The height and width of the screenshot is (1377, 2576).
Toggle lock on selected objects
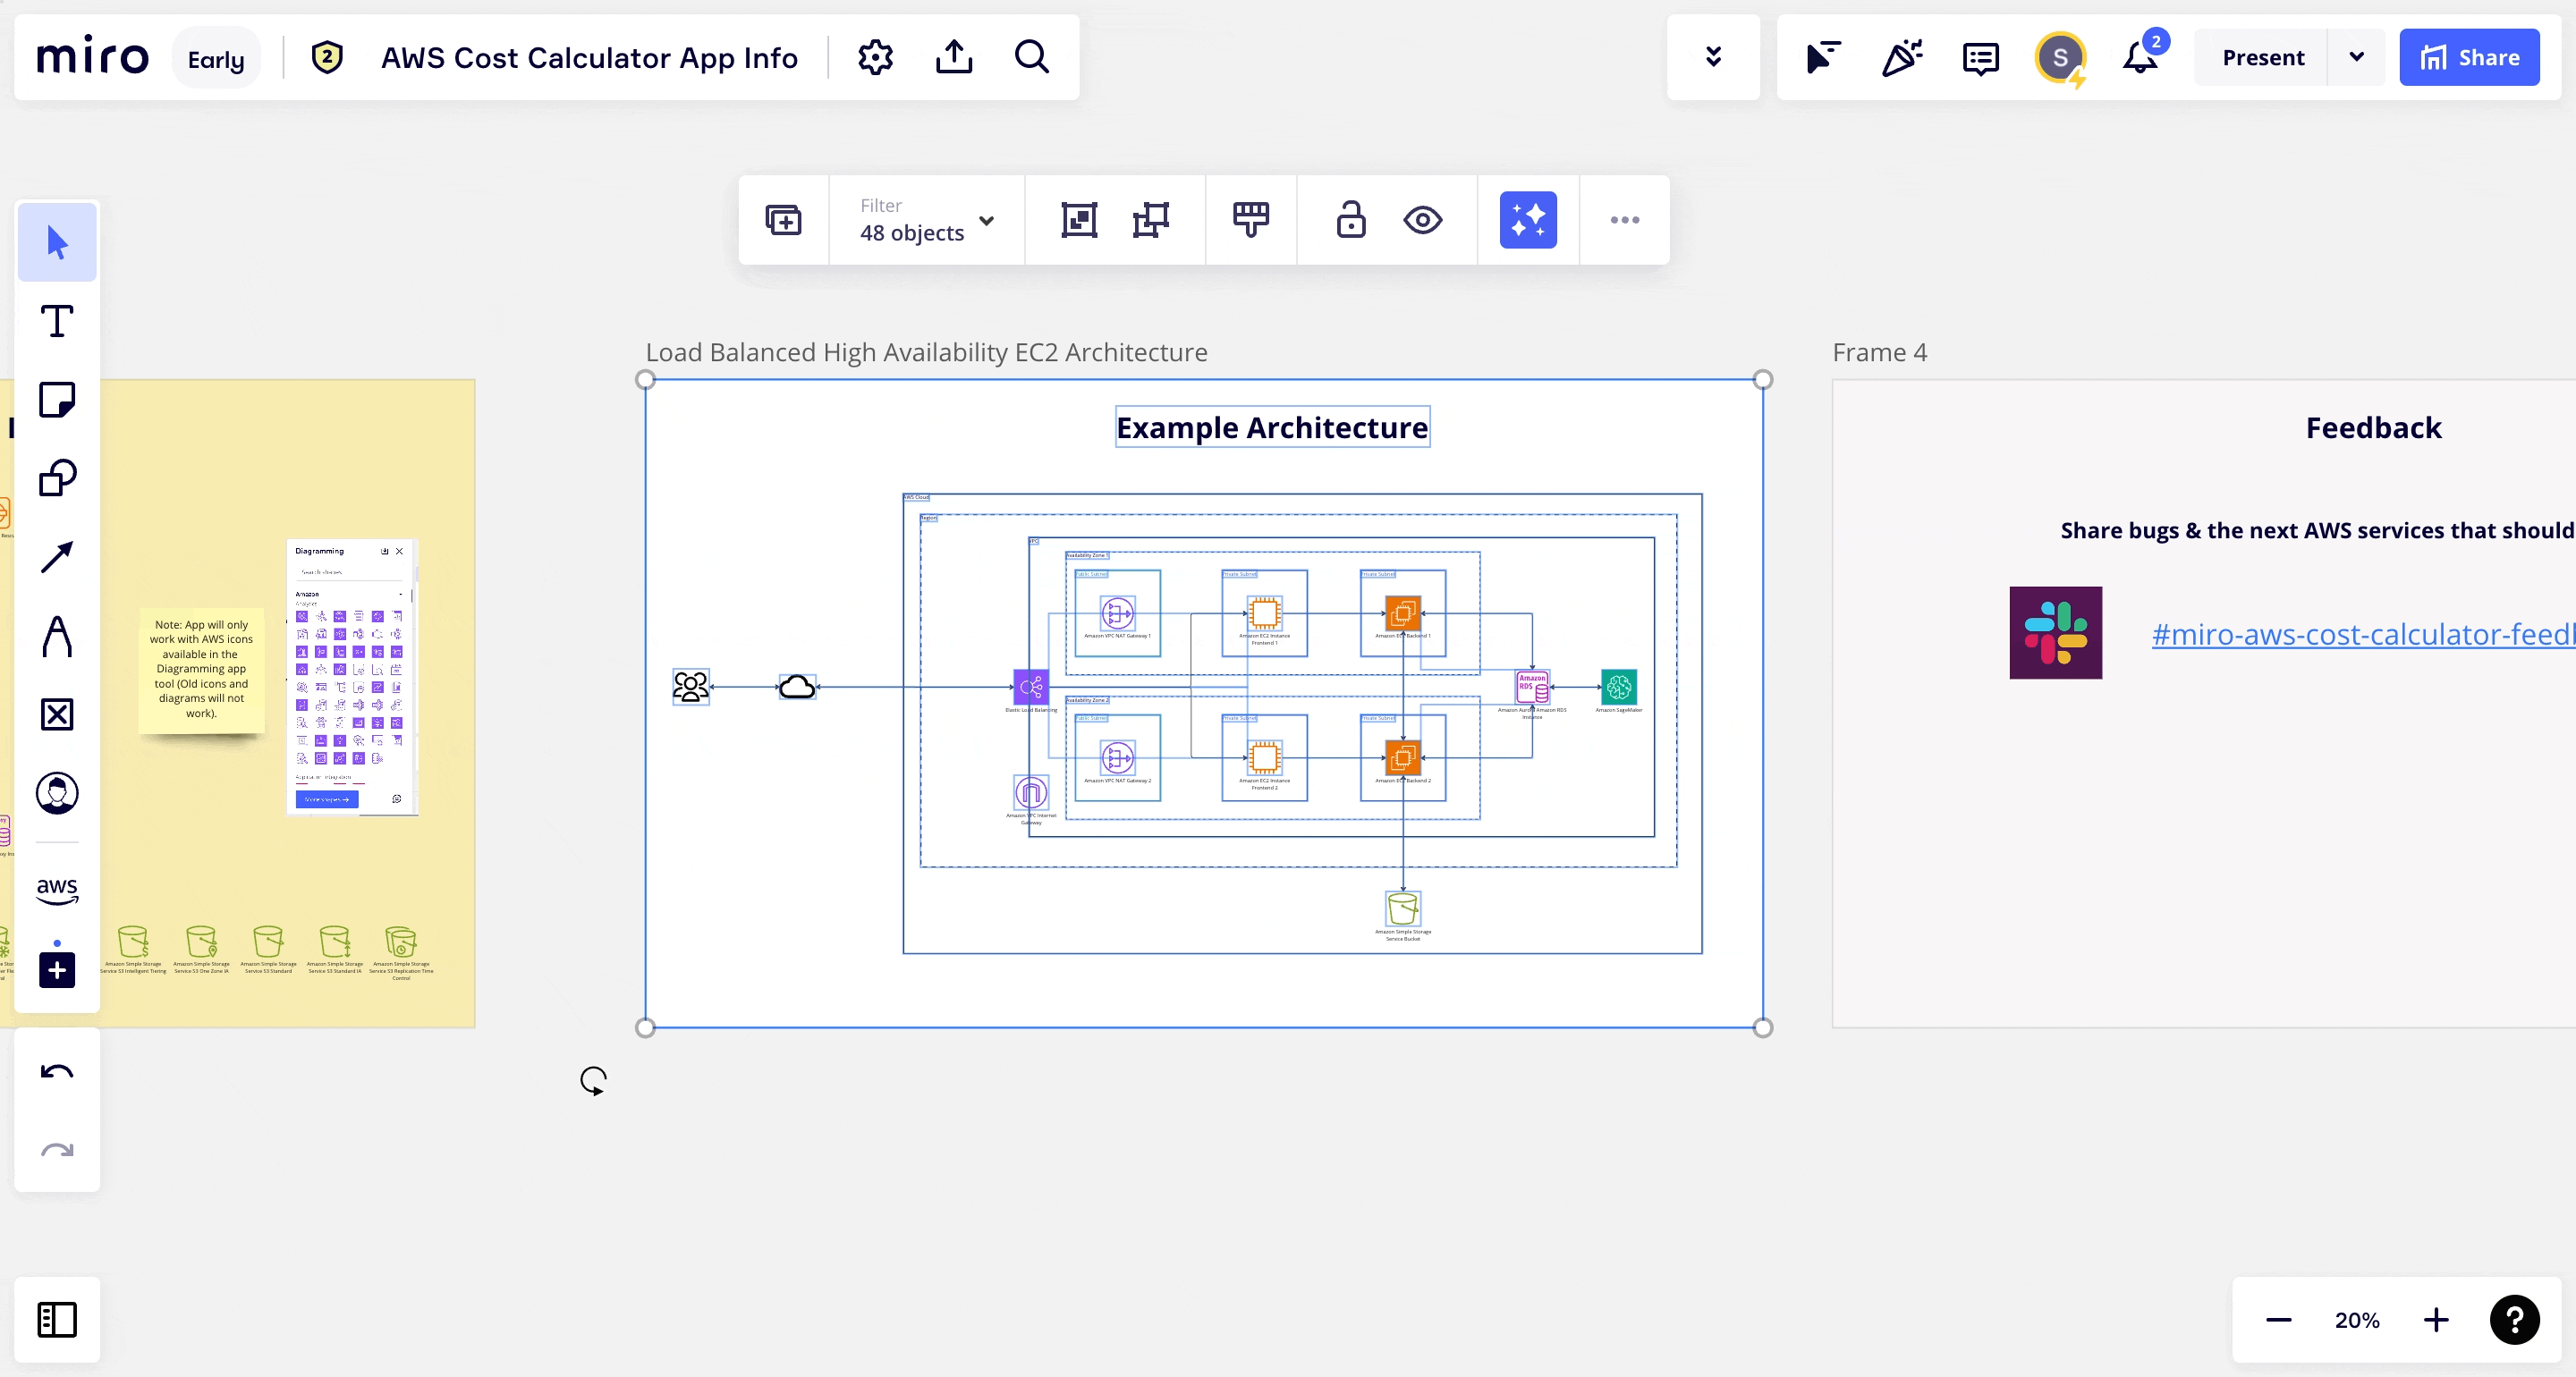[1350, 220]
